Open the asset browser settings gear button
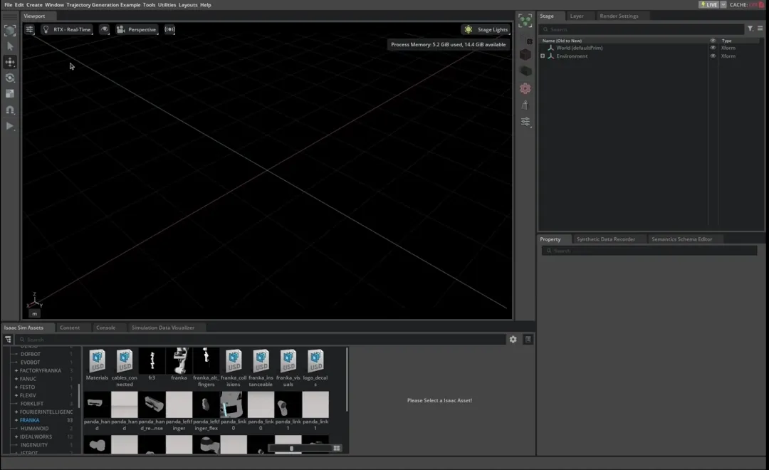The width and height of the screenshot is (769, 470). [513, 339]
